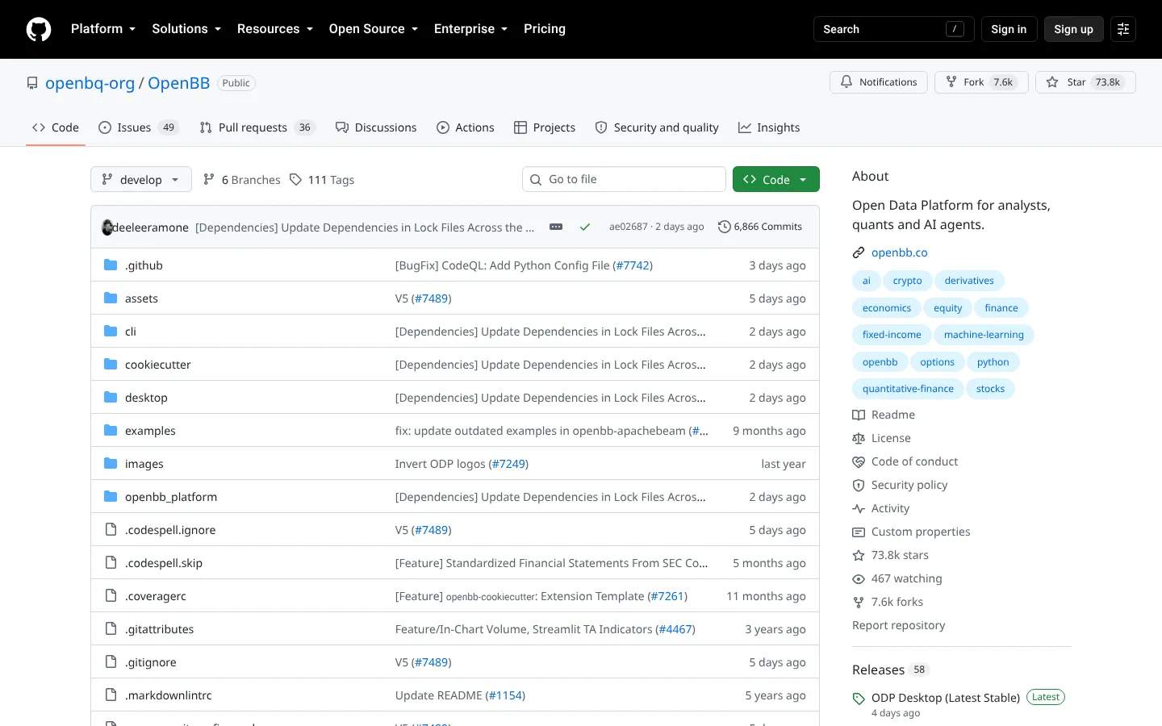1162x726 pixels.
Task: Open the Pricing page
Action: 545,29
